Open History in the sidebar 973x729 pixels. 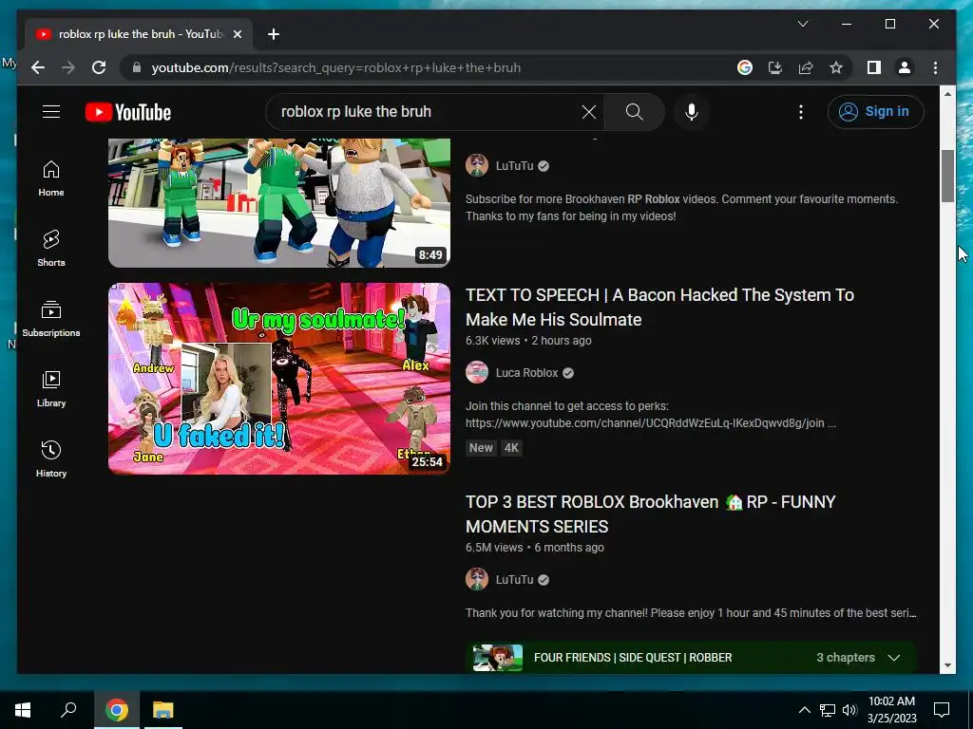[51, 458]
